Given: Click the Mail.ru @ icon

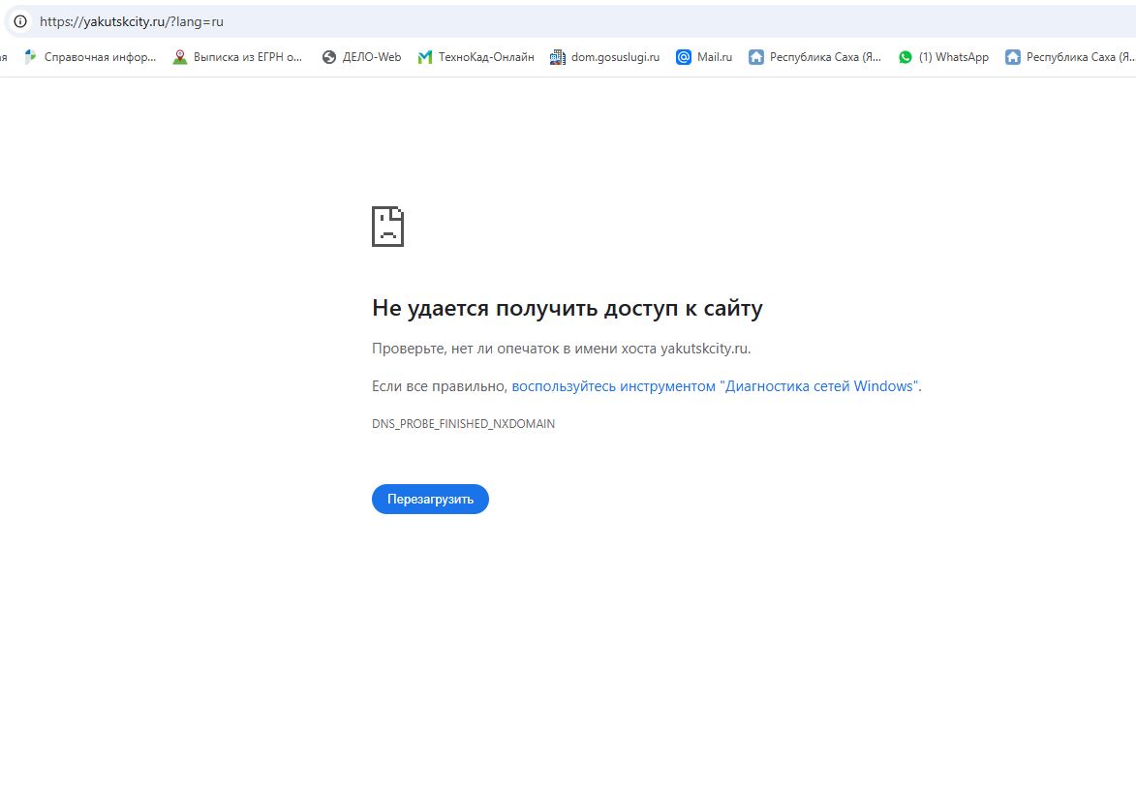Looking at the screenshot, I should [x=683, y=57].
